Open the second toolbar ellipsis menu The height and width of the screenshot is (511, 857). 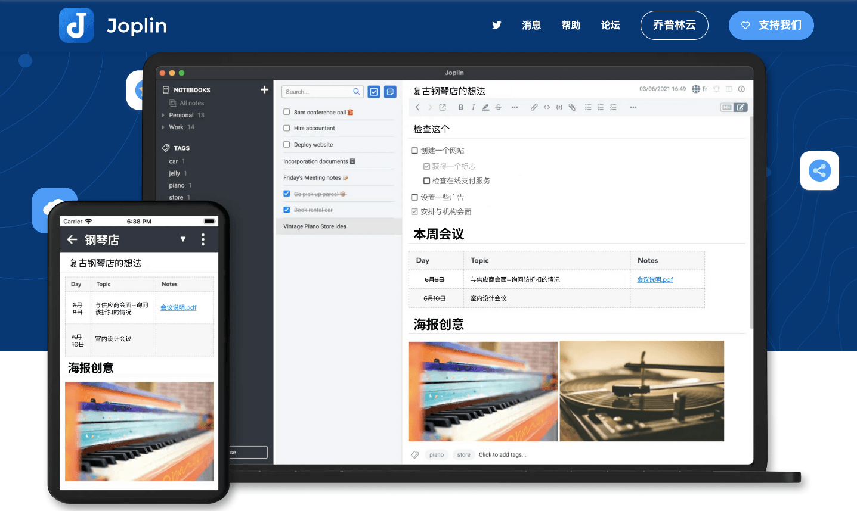point(633,107)
